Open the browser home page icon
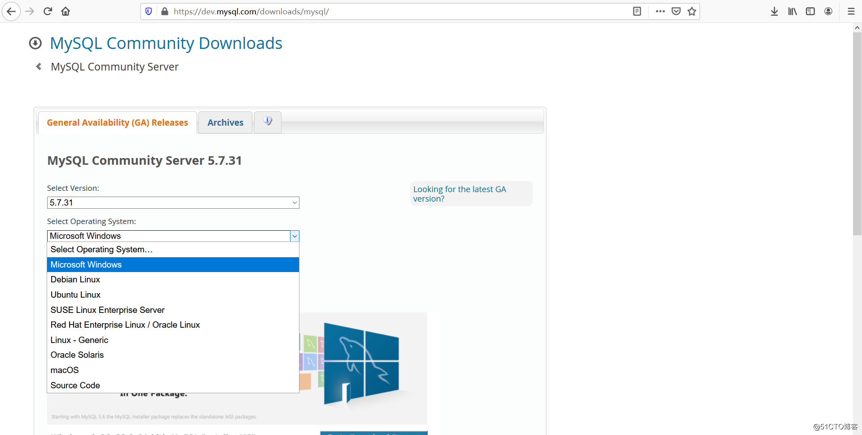Viewport: 862px width, 435px height. point(66,11)
